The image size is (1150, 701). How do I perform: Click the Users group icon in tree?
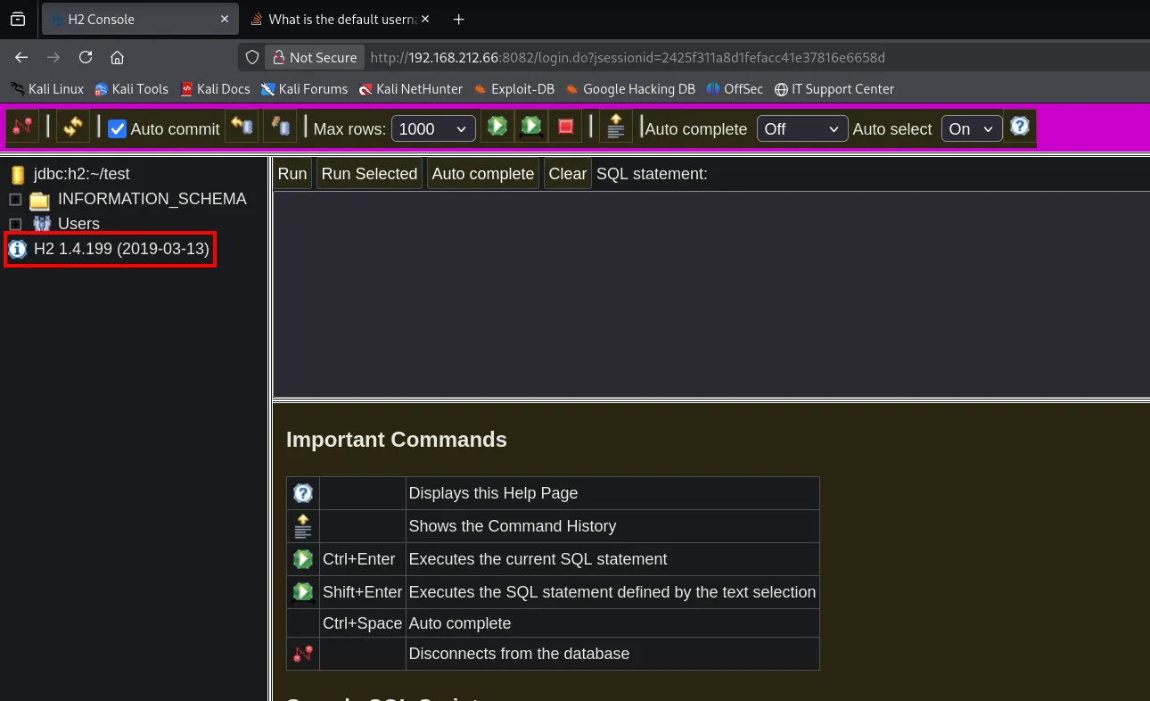tap(41, 224)
